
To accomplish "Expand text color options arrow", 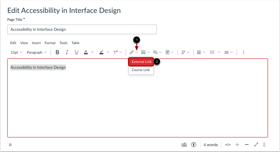I will 92,52.
